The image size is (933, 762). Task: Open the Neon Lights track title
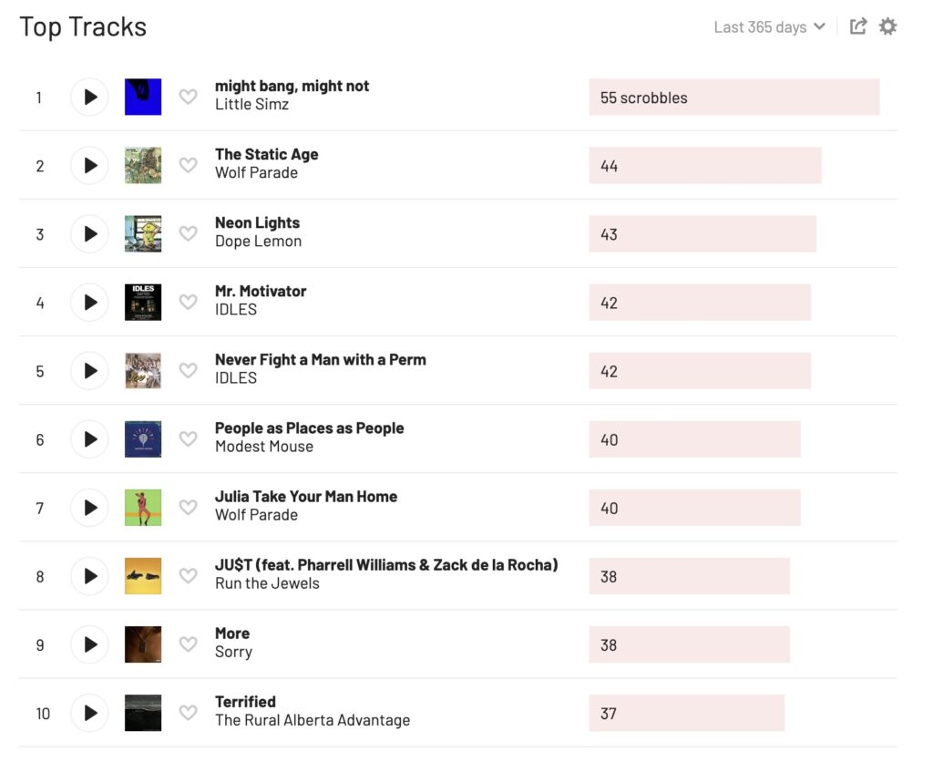click(257, 222)
